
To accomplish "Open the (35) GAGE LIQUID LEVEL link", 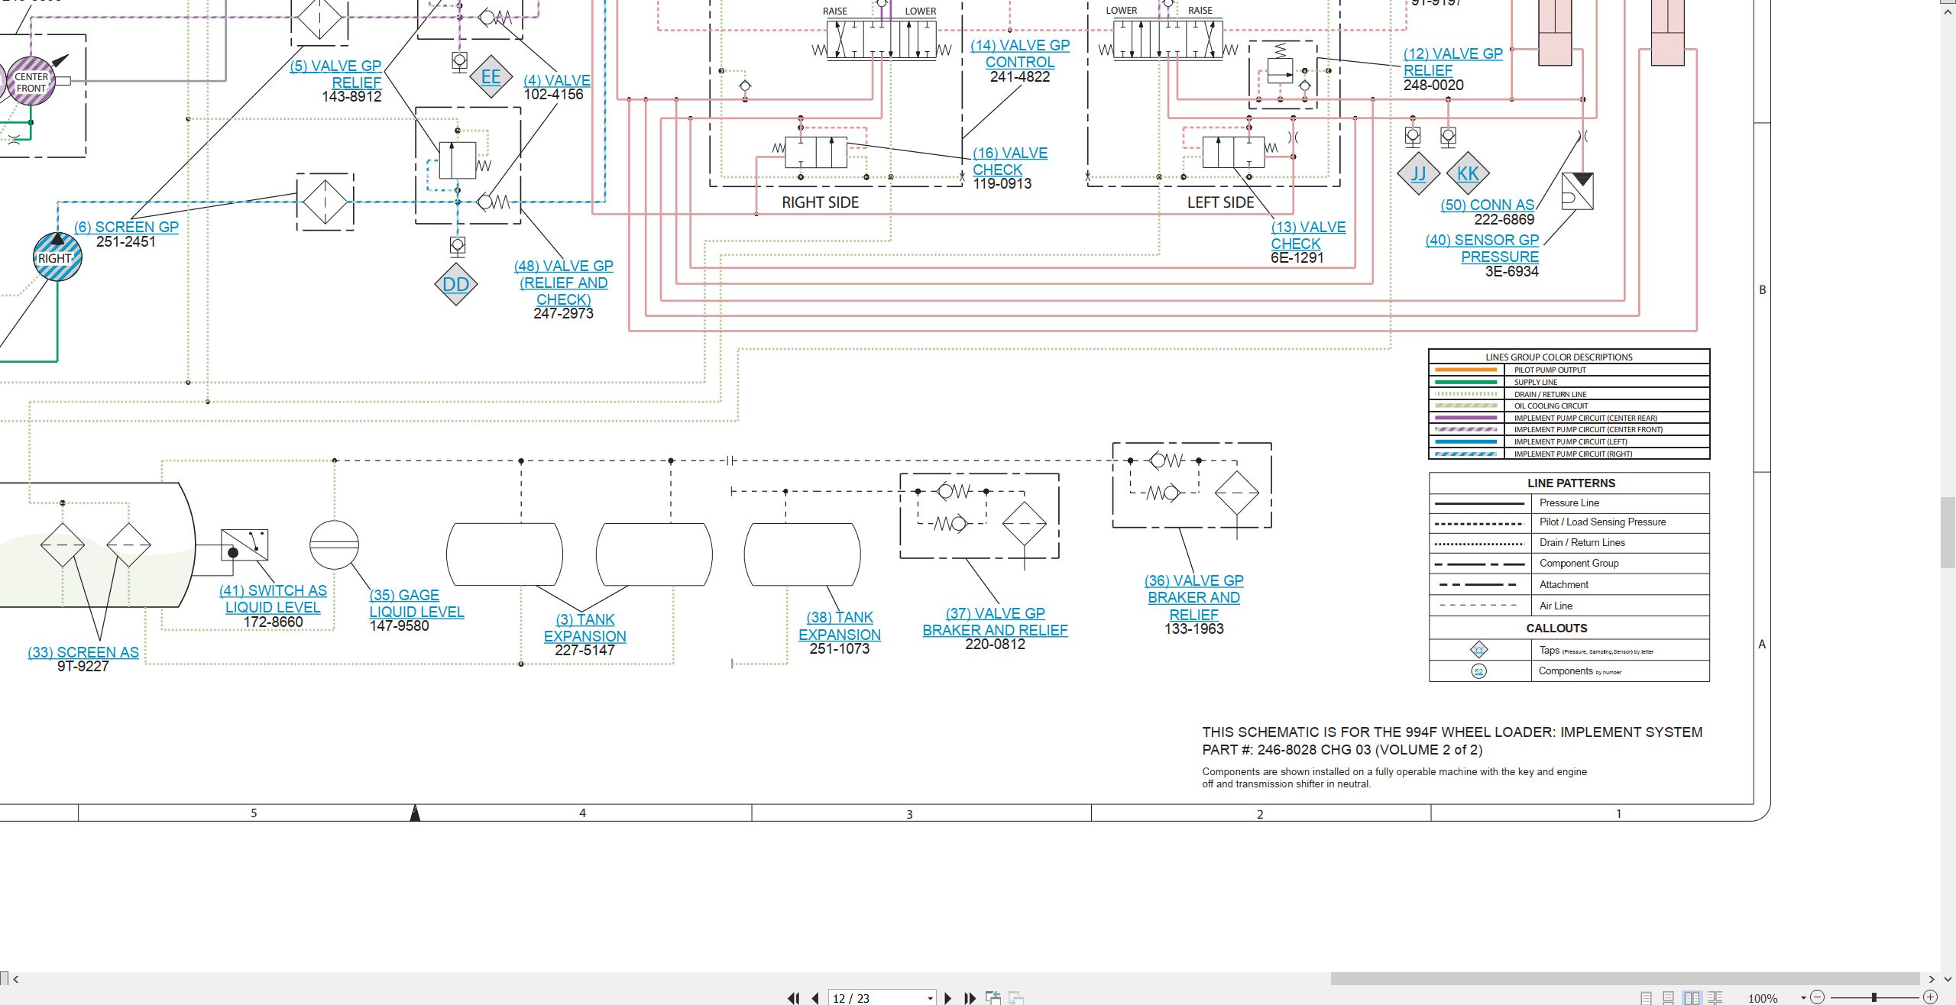I will pyautogui.click(x=416, y=603).
